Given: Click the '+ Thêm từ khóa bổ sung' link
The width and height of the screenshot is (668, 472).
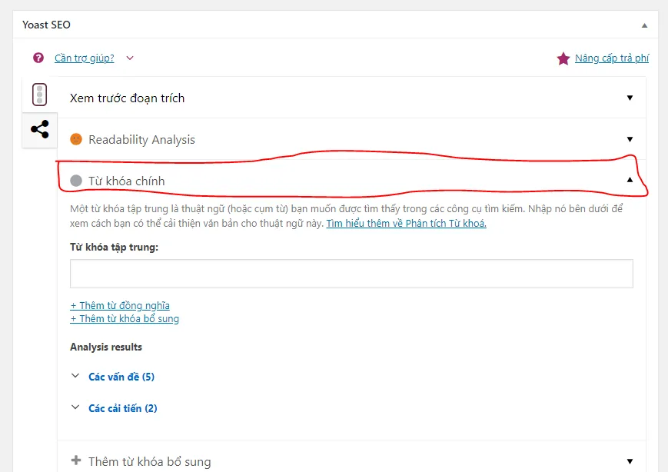Looking at the screenshot, I should 125,319.
